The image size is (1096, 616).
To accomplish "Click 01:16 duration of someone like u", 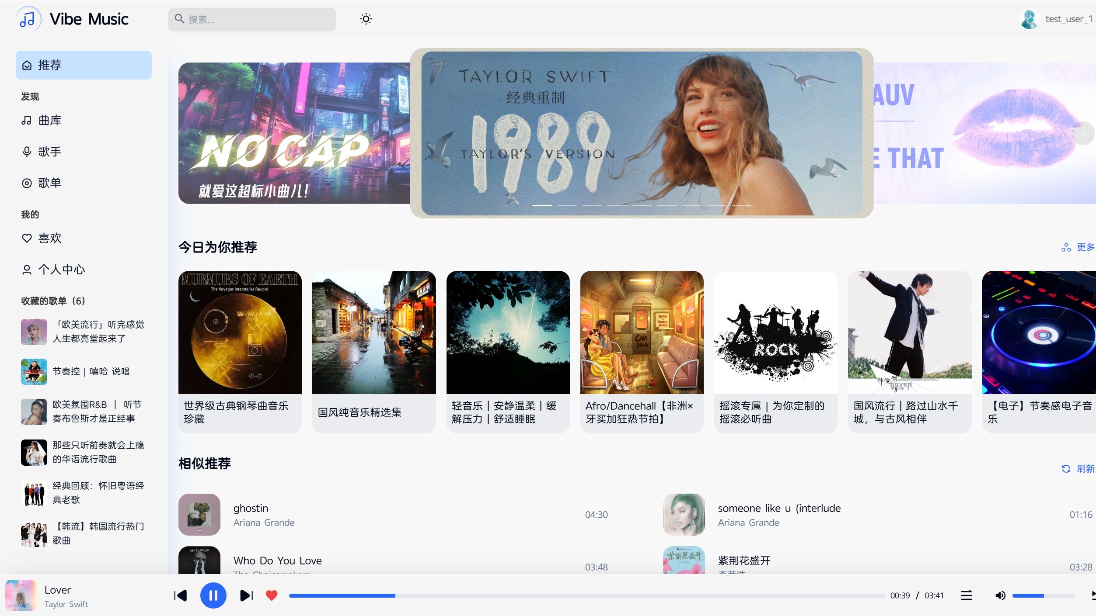I will [1081, 515].
